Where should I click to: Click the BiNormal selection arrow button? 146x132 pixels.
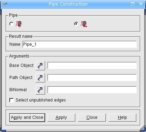[40, 90]
